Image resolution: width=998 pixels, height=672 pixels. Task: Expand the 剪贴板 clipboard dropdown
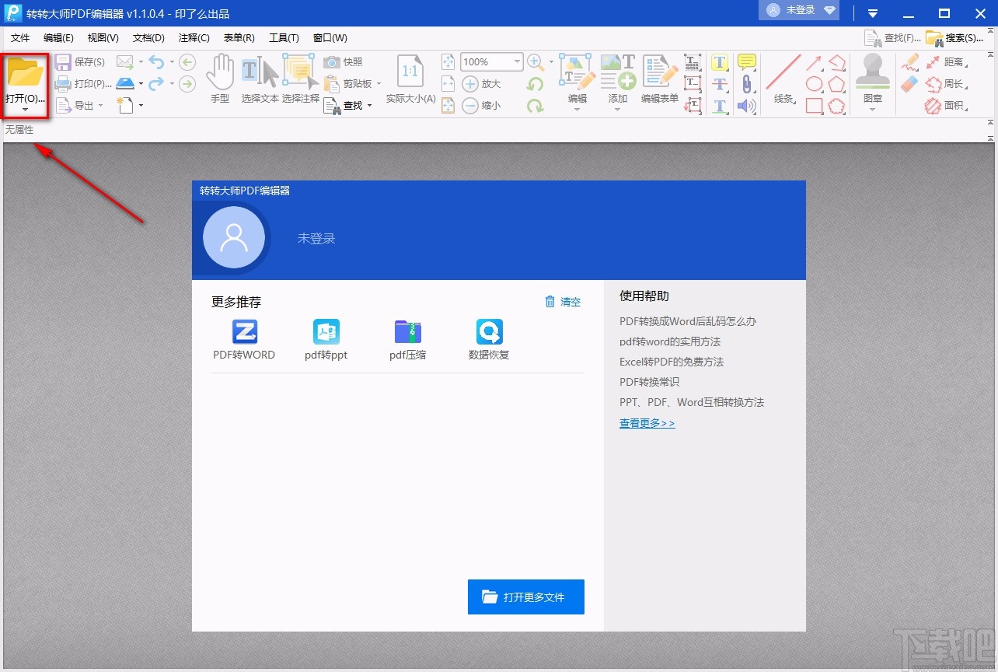click(x=379, y=83)
